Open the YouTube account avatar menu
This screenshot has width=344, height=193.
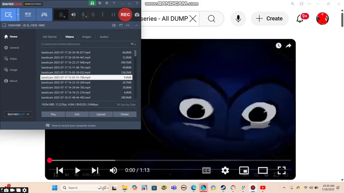[x=322, y=19]
